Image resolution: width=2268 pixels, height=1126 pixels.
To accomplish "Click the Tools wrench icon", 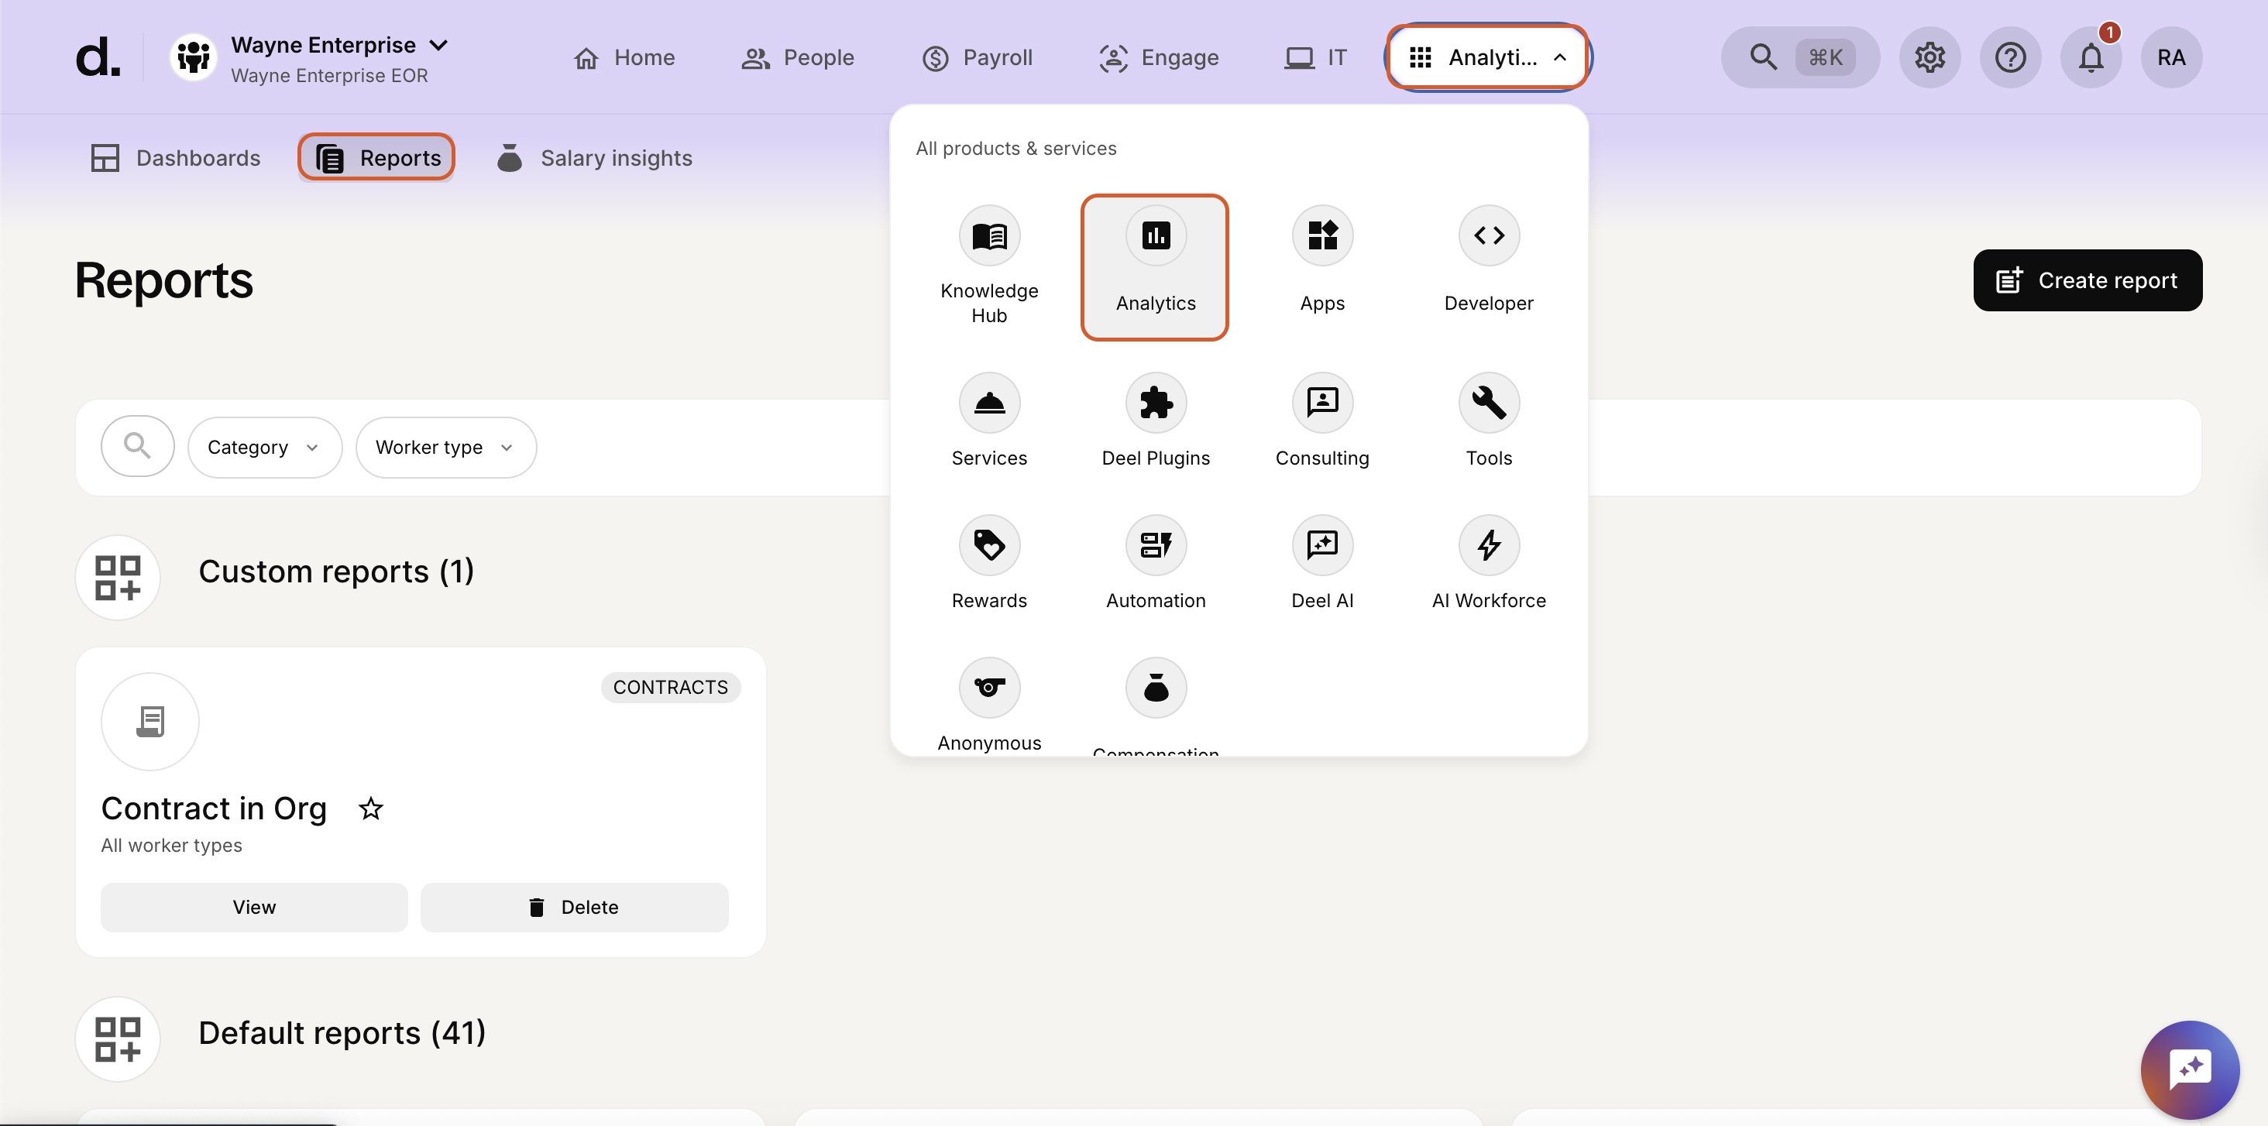I will tap(1488, 403).
